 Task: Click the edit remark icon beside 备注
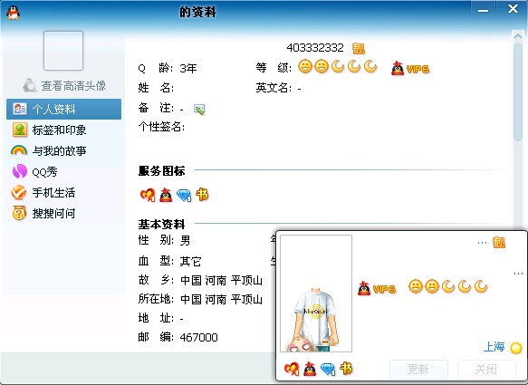click(199, 109)
